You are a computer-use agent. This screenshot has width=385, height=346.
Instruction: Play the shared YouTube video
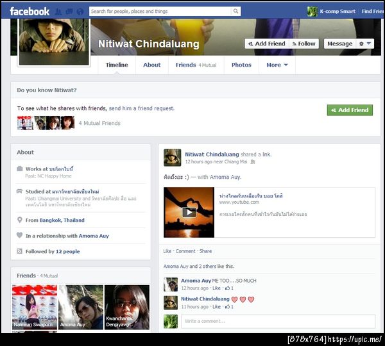point(189,212)
